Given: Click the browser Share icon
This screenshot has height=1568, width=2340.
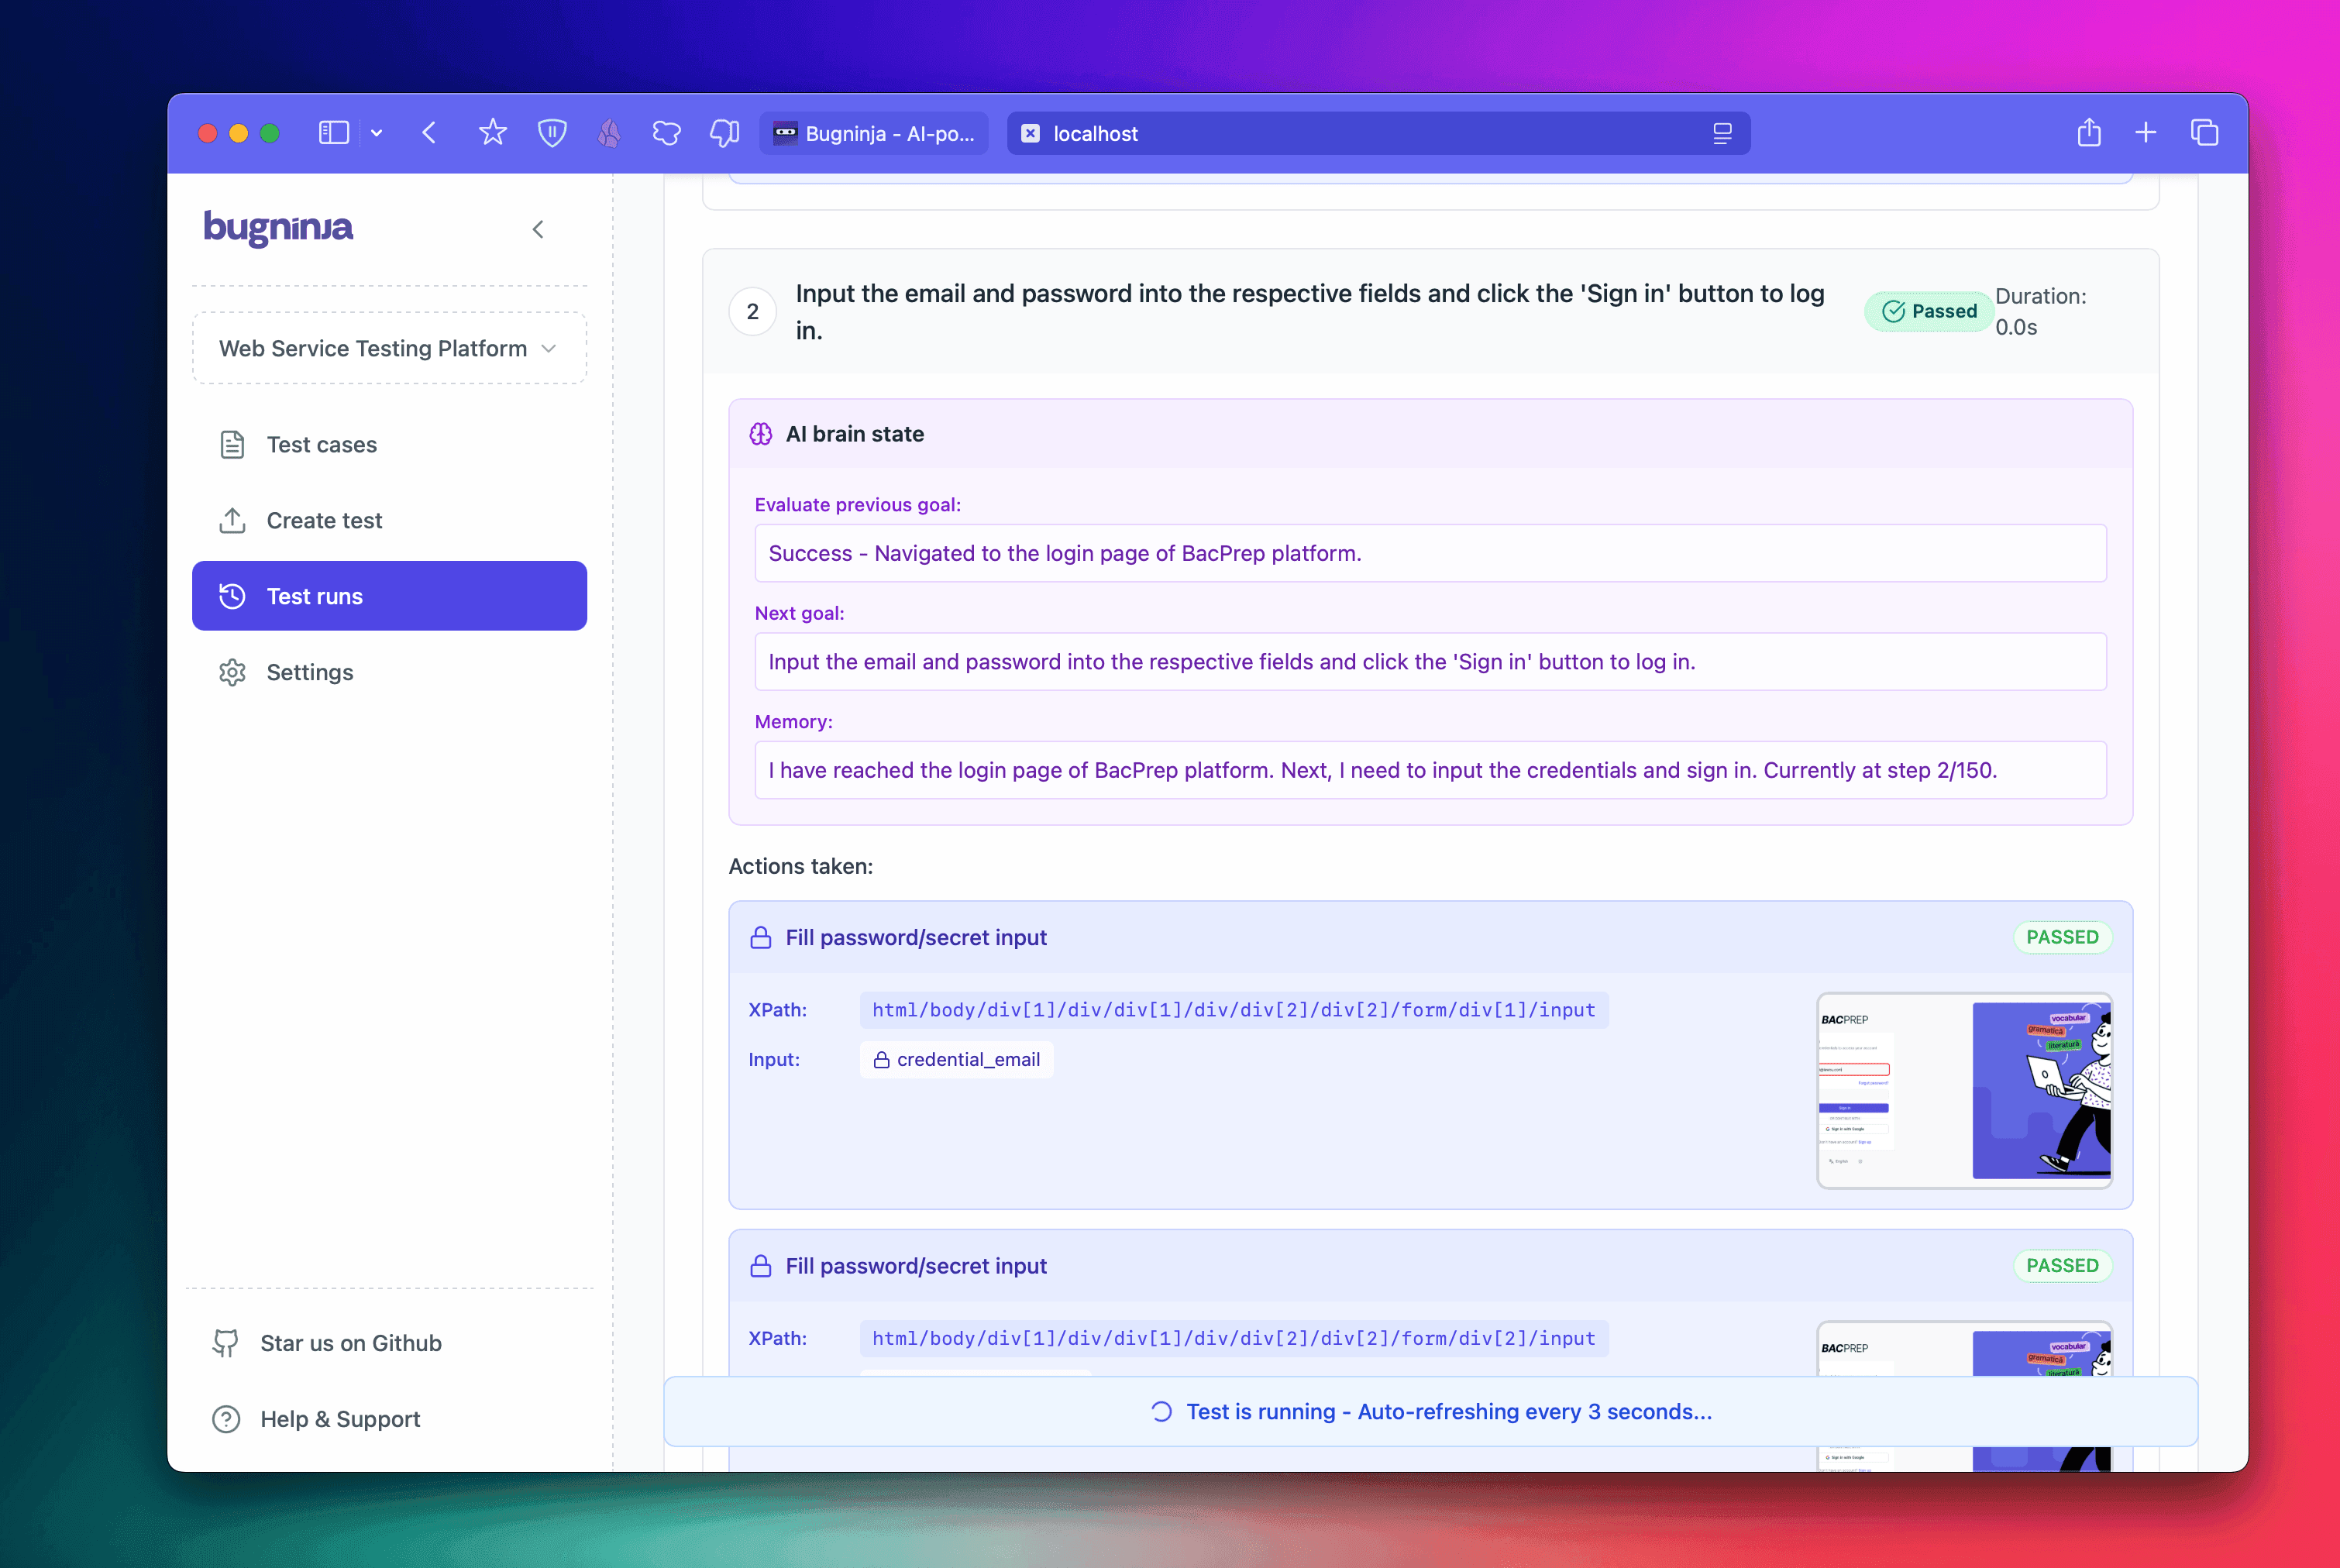Looking at the screenshot, I should (x=2089, y=132).
